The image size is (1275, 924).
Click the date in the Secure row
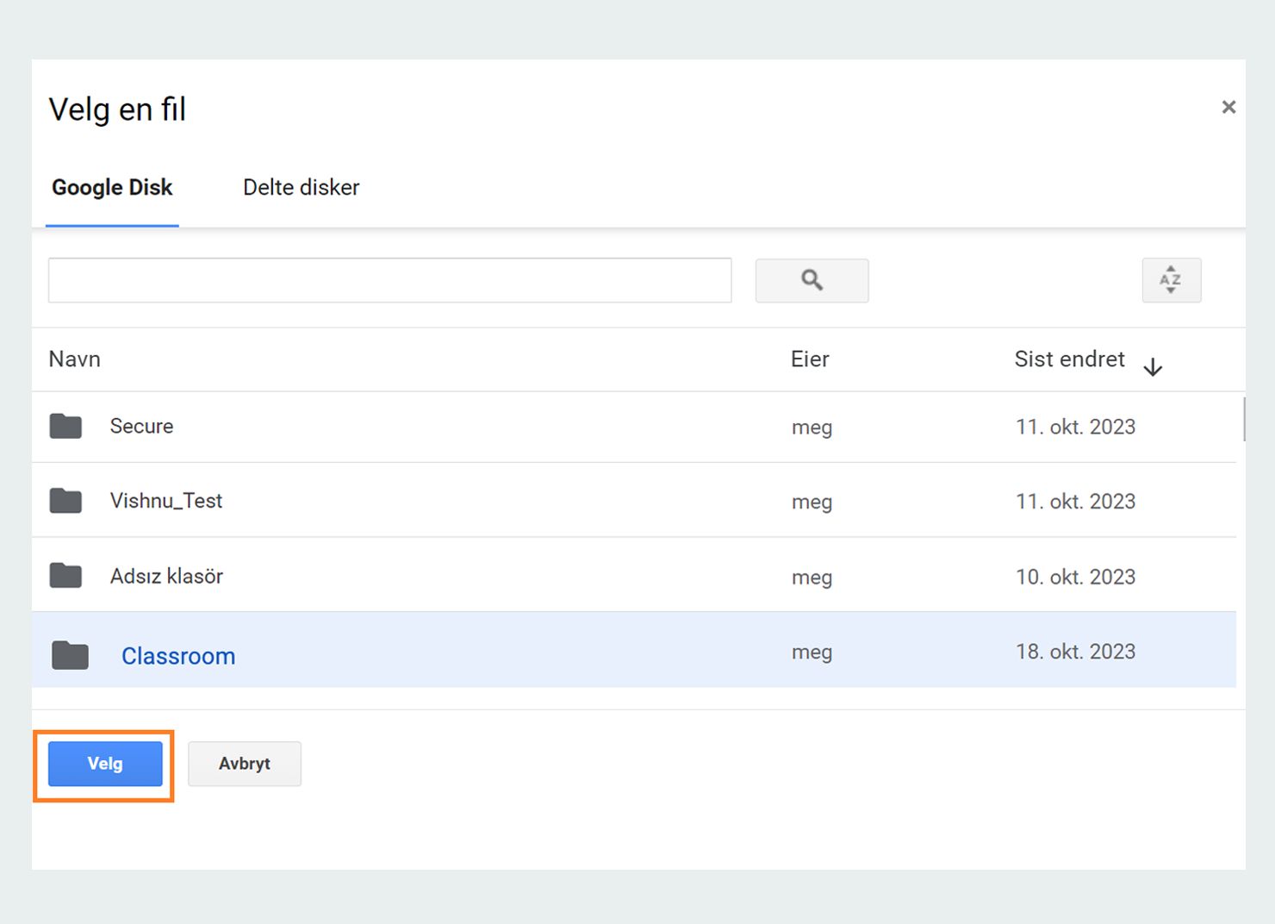[x=1075, y=427]
